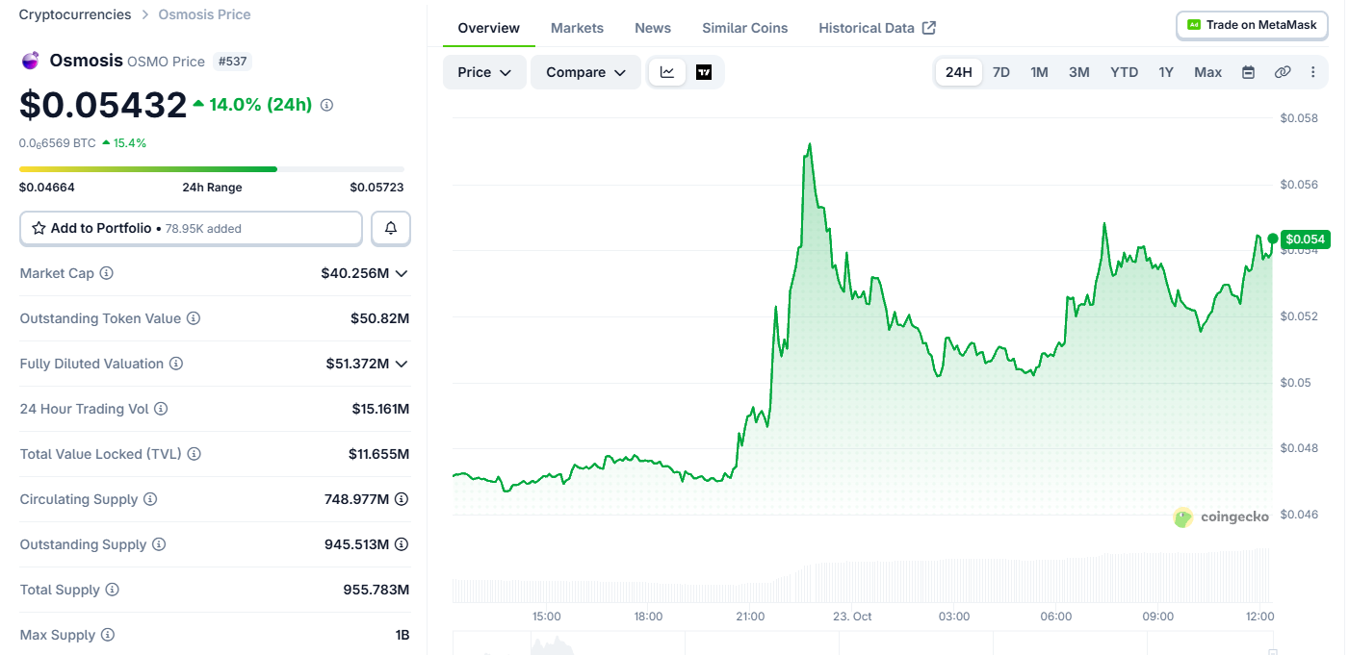Image resolution: width=1349 pixels, height=655 pixels.
Task: Expand the Market Cap value chevron
Action: point(402,273)
